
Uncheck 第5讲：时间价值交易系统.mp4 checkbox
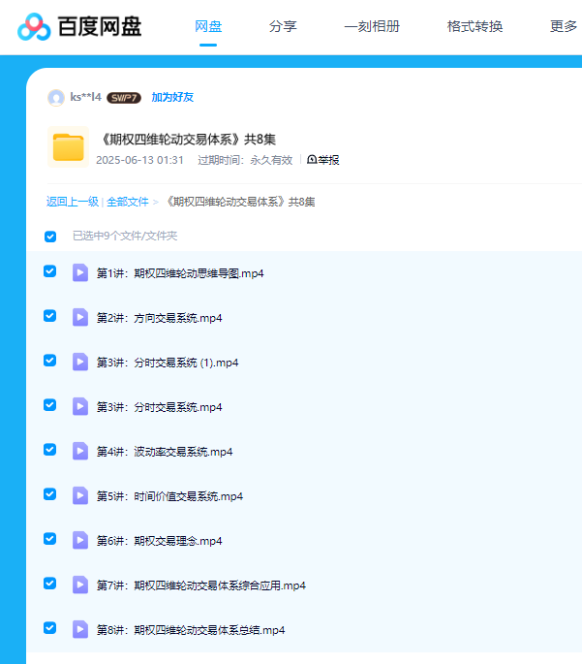(x=50, y=494)
